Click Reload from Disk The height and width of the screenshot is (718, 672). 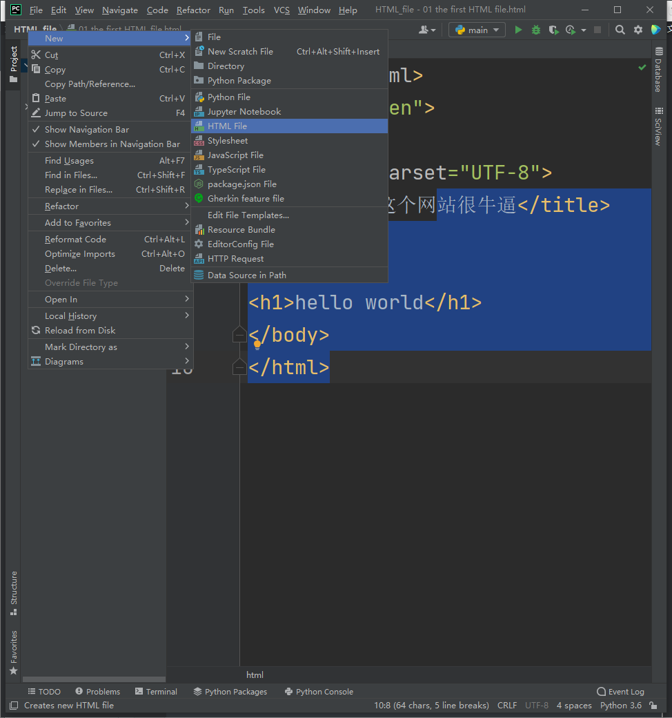point(110,331)
